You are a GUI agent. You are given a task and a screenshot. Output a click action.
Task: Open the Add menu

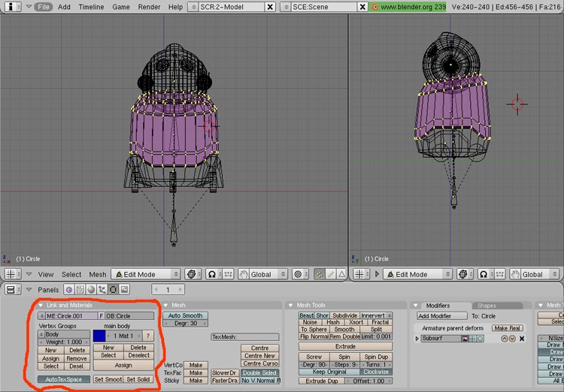coord(64,7)
